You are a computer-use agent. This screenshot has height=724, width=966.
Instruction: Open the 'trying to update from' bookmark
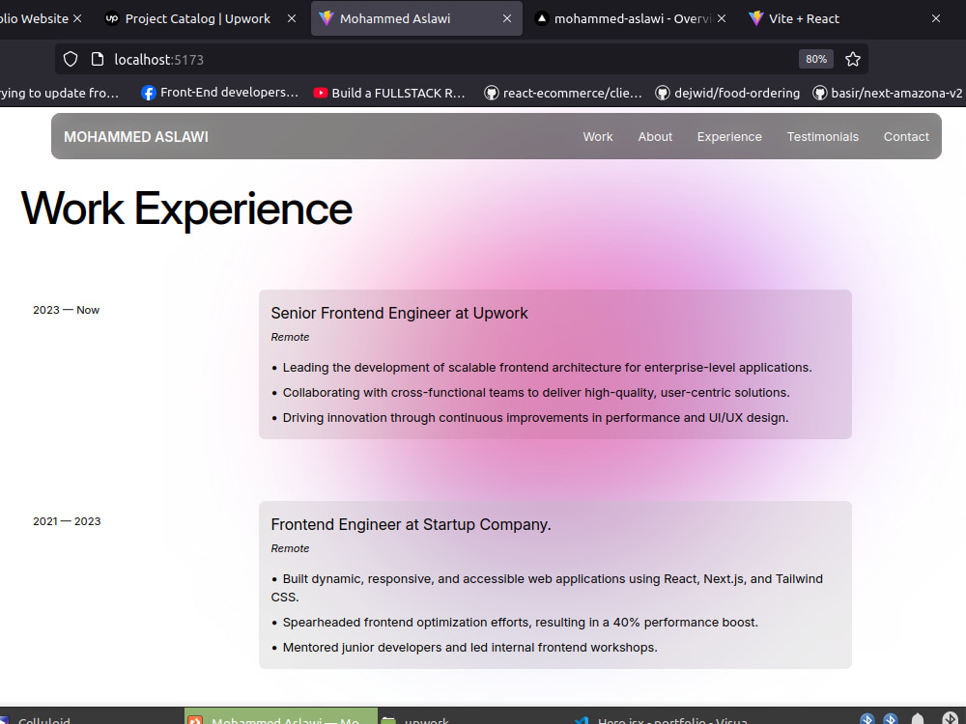tap(59, 93)
